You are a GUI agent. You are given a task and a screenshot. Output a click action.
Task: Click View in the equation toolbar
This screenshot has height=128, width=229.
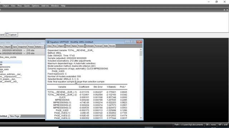point(49,46)
